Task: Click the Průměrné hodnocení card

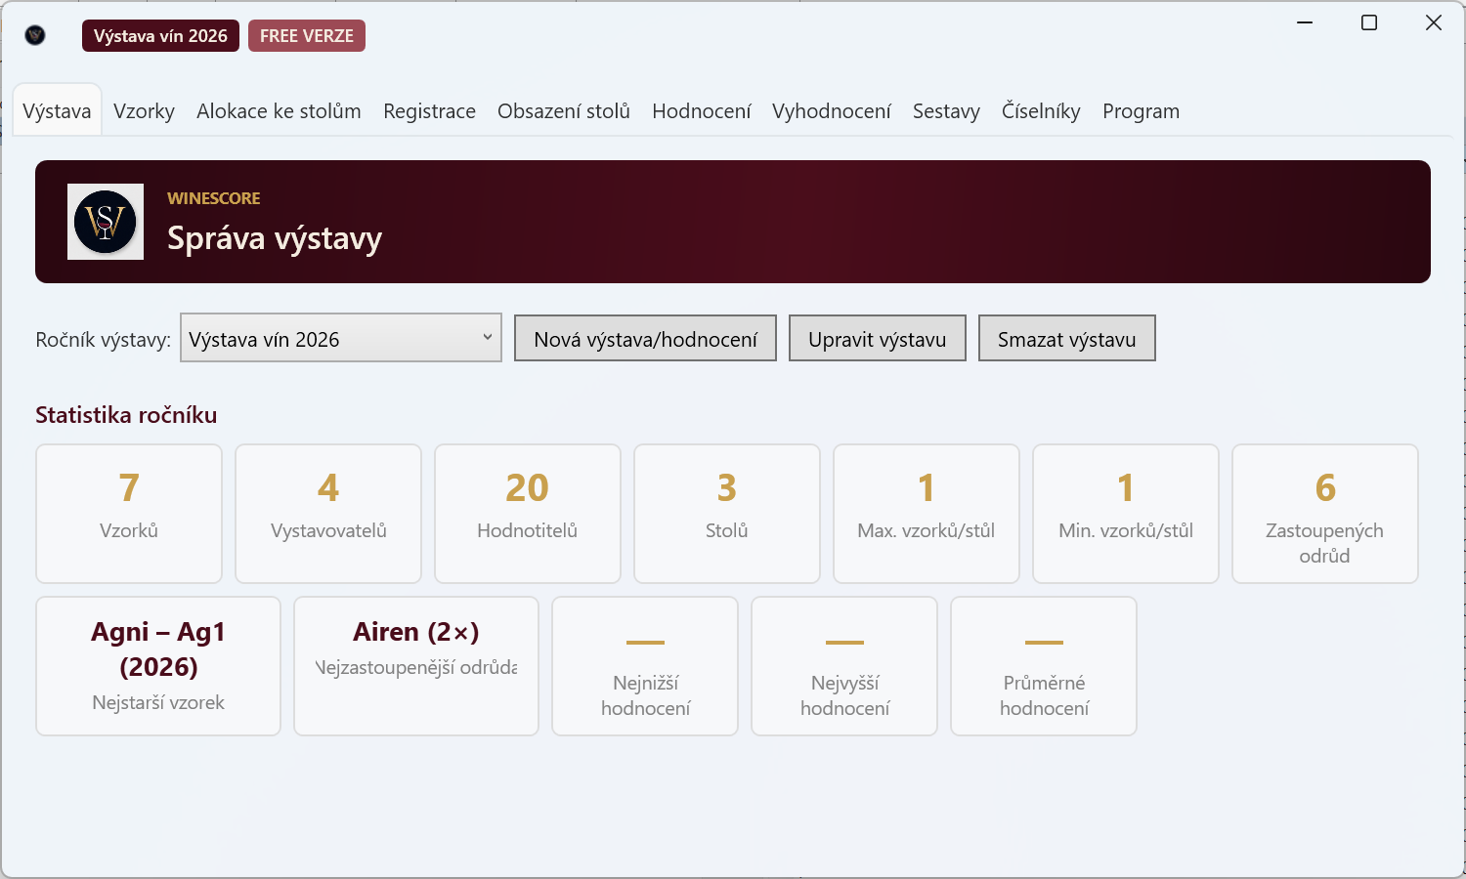Action: (x=1044, y=666)
